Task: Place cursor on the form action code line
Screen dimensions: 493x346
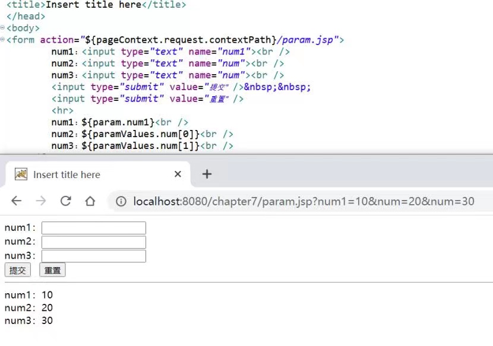Action: [178, 40]
